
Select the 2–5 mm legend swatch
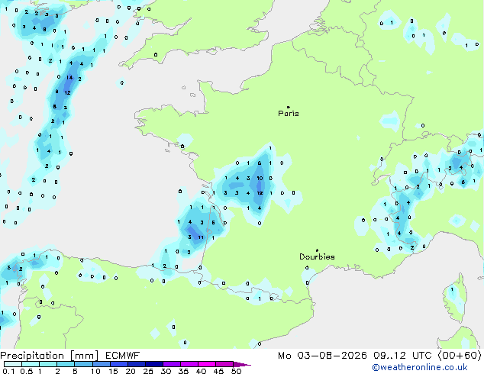pyautogui.click(x=66, y=364)
